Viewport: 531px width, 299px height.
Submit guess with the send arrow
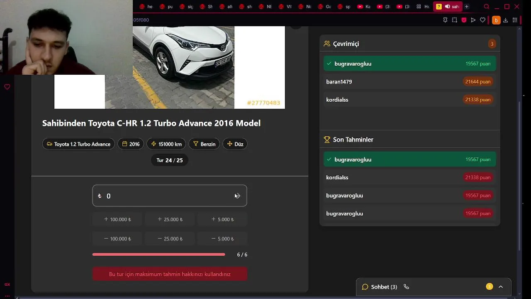pos(237,196)
